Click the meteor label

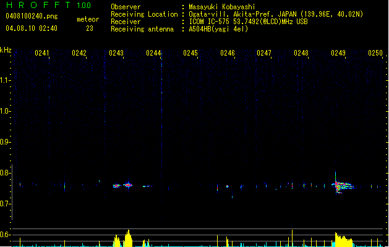[88, 19]
